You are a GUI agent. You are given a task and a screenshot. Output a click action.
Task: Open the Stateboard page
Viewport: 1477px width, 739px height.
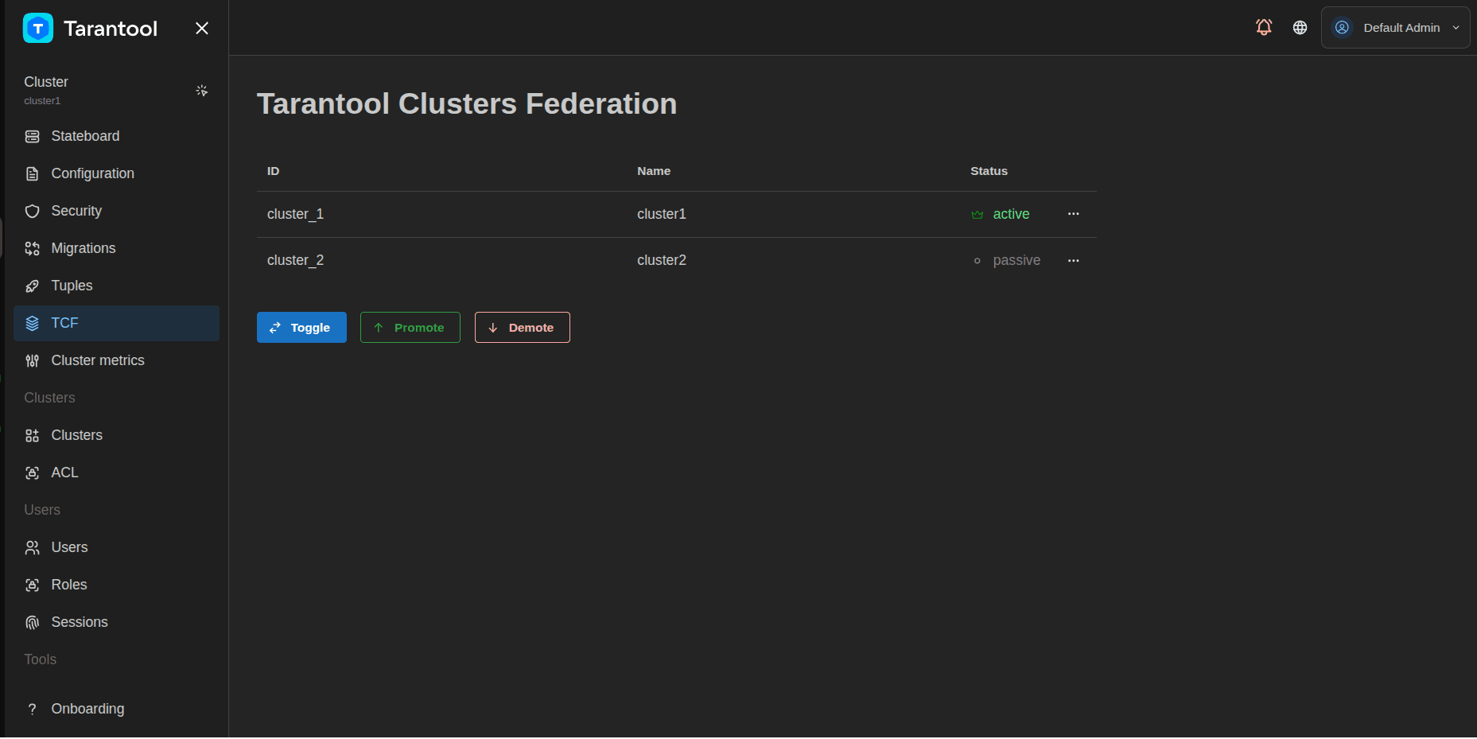(116, 136)
